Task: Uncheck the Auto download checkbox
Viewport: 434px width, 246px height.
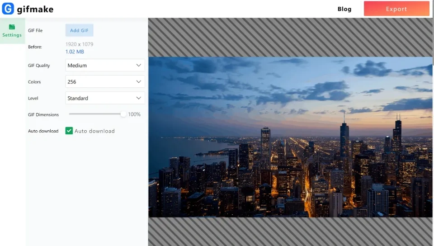Action: [x=69, y=131]
